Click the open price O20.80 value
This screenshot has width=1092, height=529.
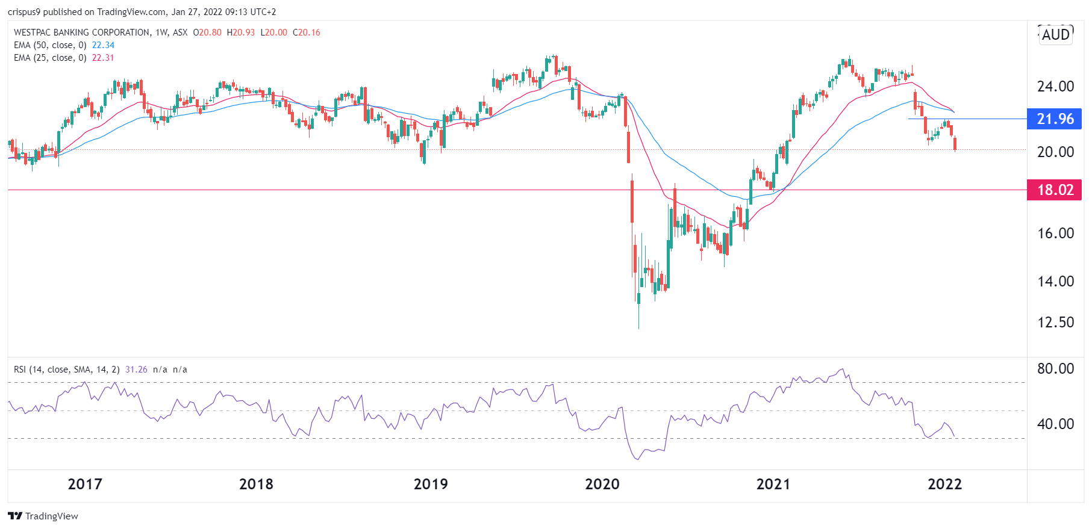207,32
